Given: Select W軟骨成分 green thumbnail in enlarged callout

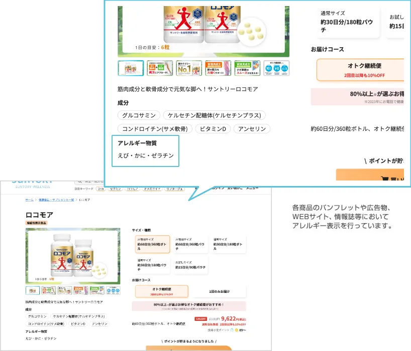Looking at the screenshot, I should 247,68.
